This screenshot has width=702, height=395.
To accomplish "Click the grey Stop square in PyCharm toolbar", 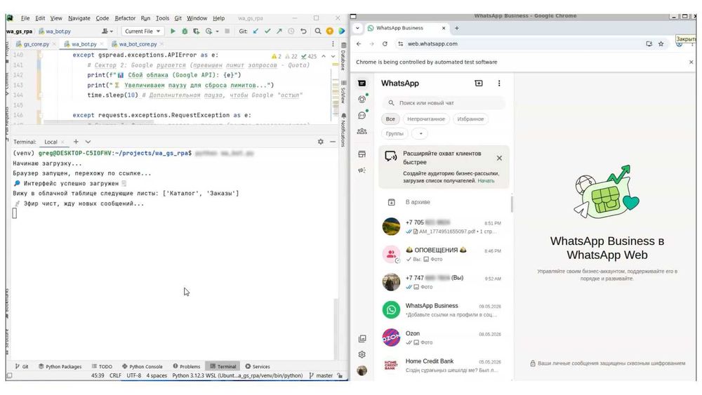I will (227, 32).
